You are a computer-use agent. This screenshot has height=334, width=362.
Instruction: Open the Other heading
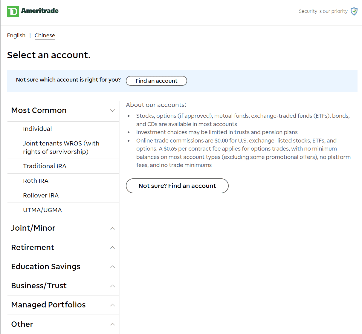22,324
